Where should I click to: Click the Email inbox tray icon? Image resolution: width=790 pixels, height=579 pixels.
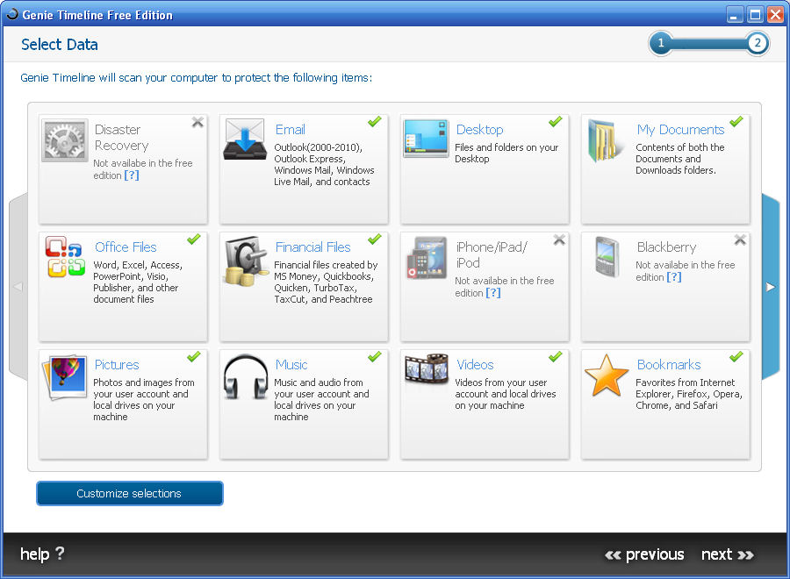tap(245, 139)
